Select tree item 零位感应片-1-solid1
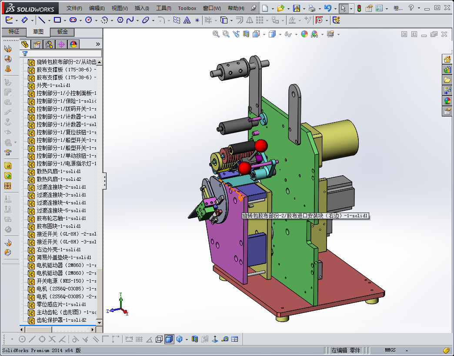Screen dimensions: 454x356 (x=62, y=304)
